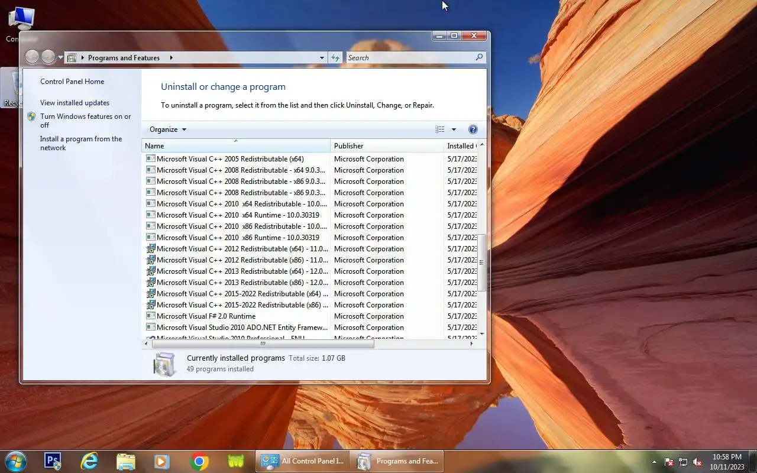
Task: Open Windows Explorer folder on taskbar
Action: coord(126,461)
